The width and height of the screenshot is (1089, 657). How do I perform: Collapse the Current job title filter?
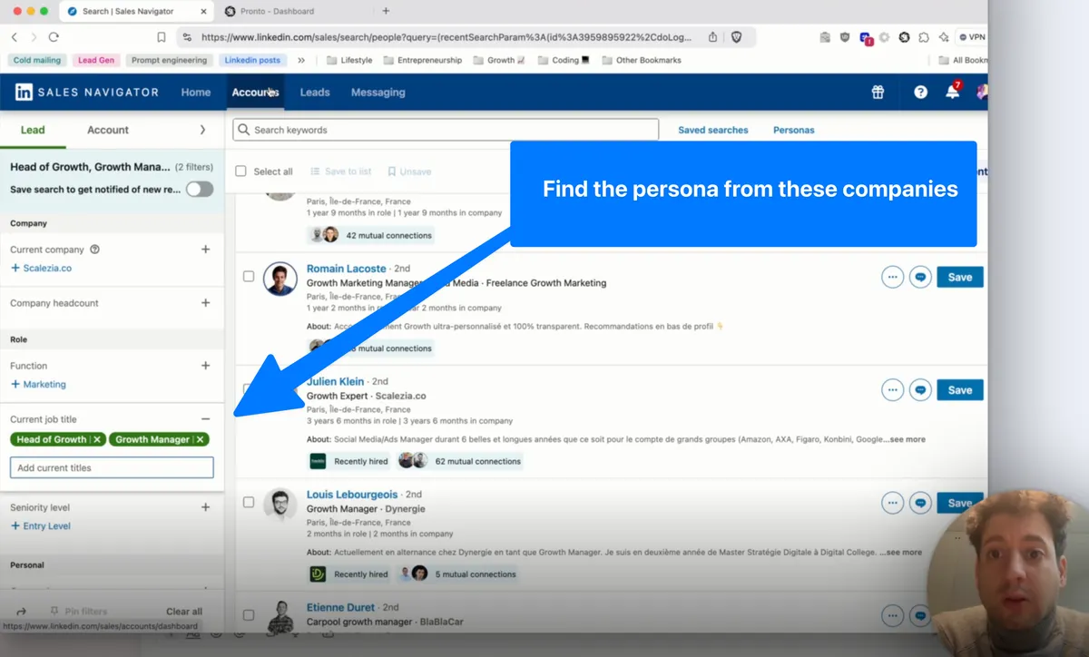[x=205, y=419]
